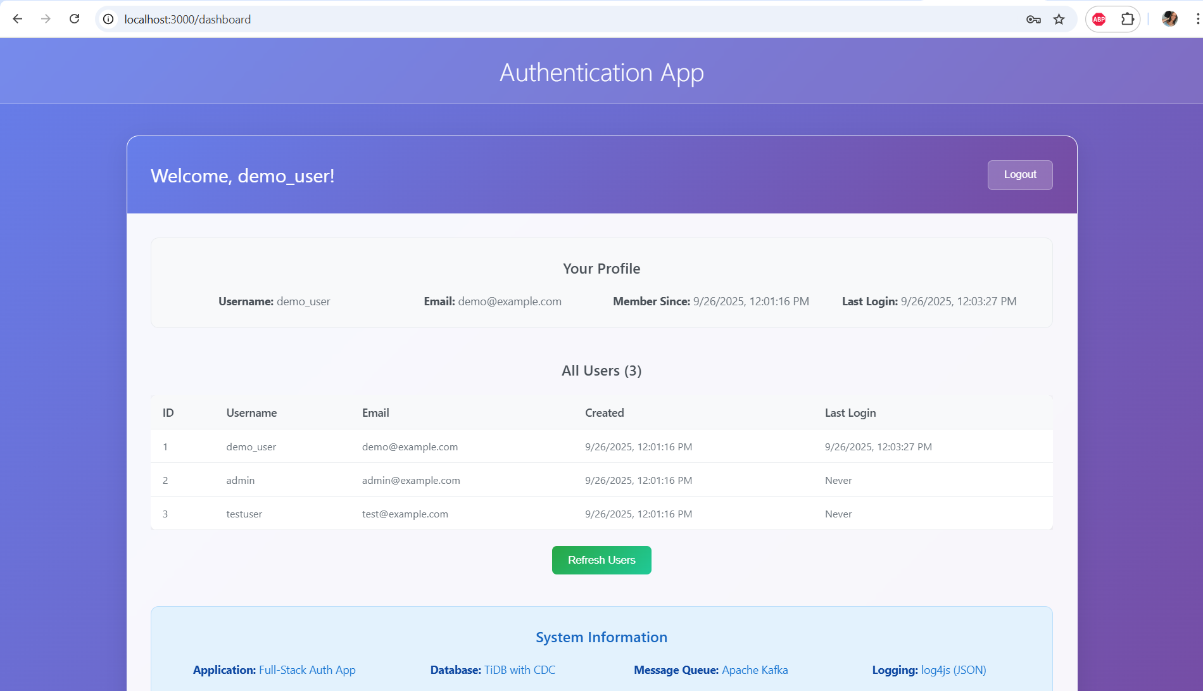The height and width of the screenshot is (691, 1203).
Task: Reload the dashboard page
Action: 74,19
